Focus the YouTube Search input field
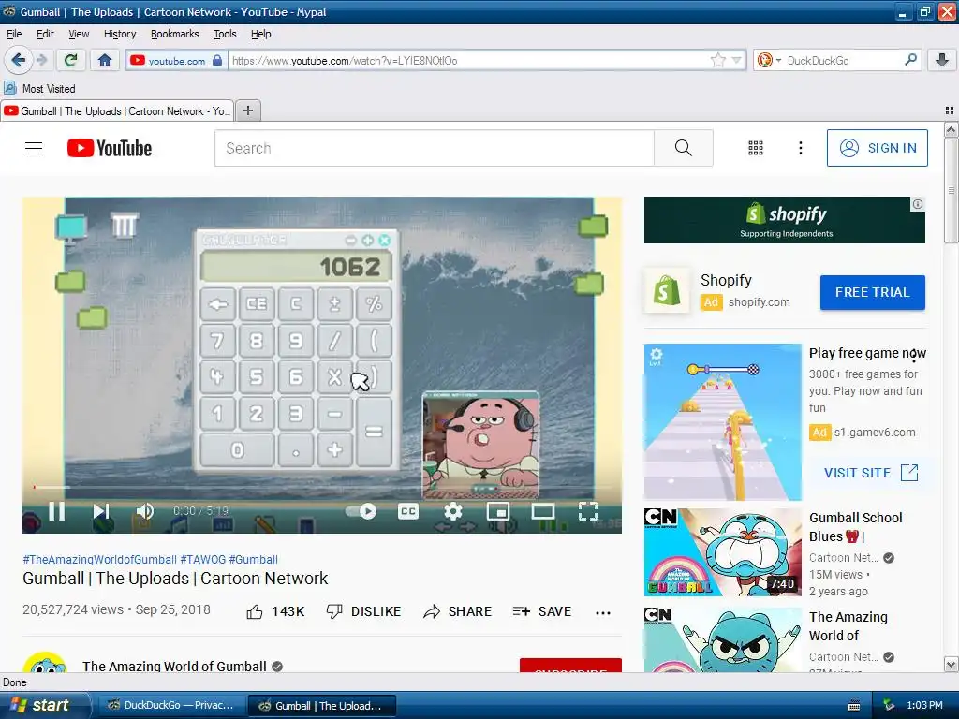The width and height of the screenshot is (959, 719). pyautogui.click(x=435, y=148)
